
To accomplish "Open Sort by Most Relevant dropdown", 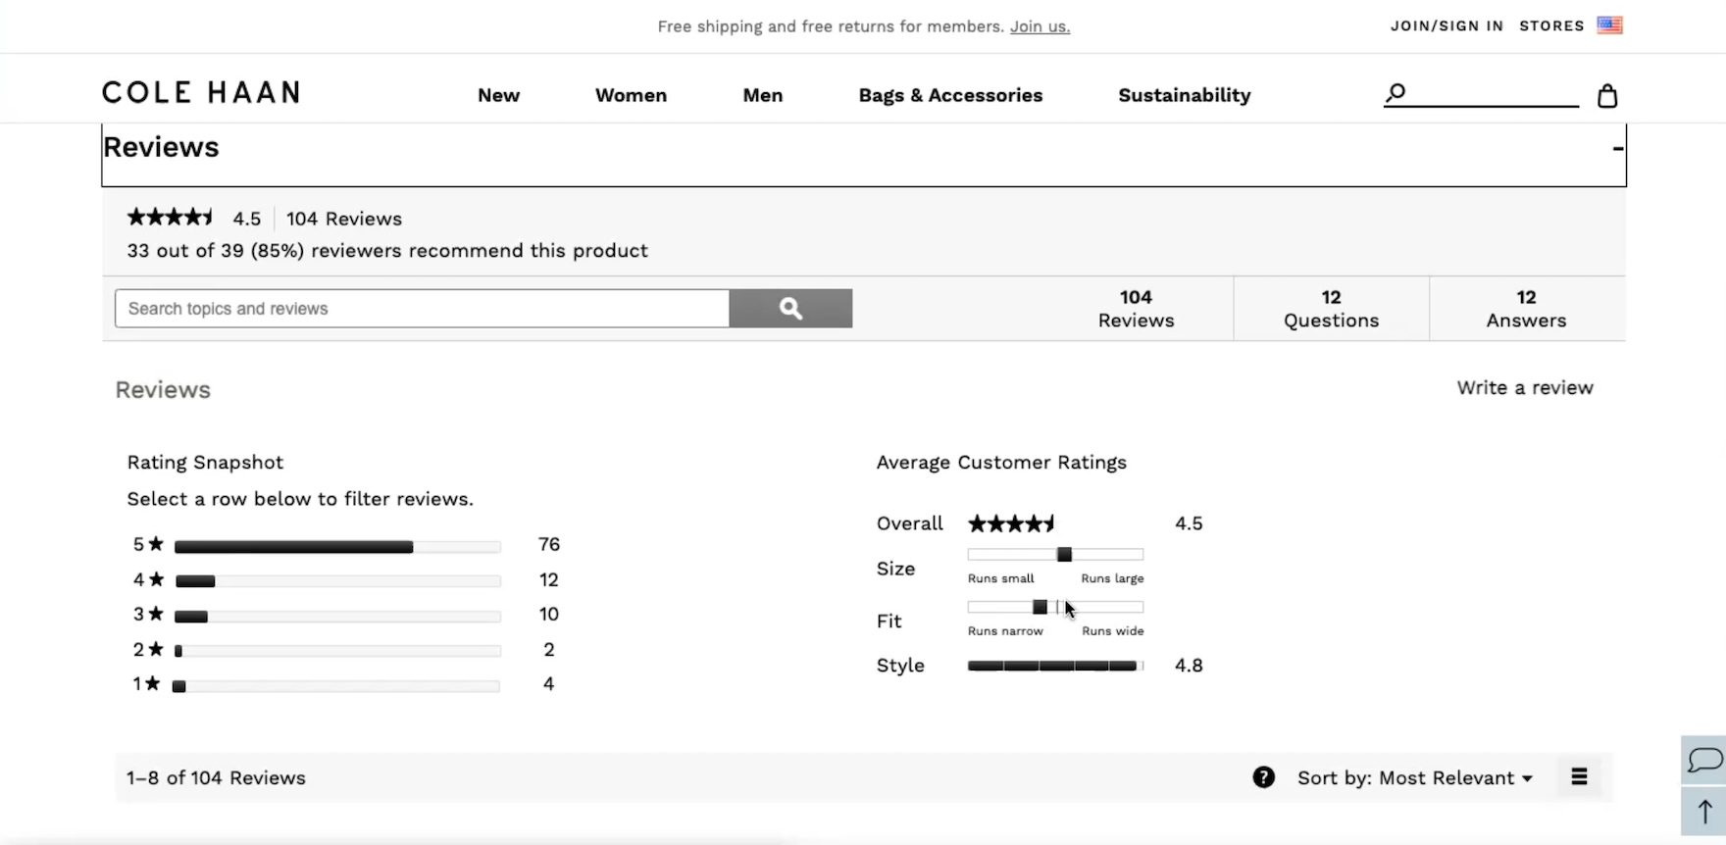I will pos(1414,777).
